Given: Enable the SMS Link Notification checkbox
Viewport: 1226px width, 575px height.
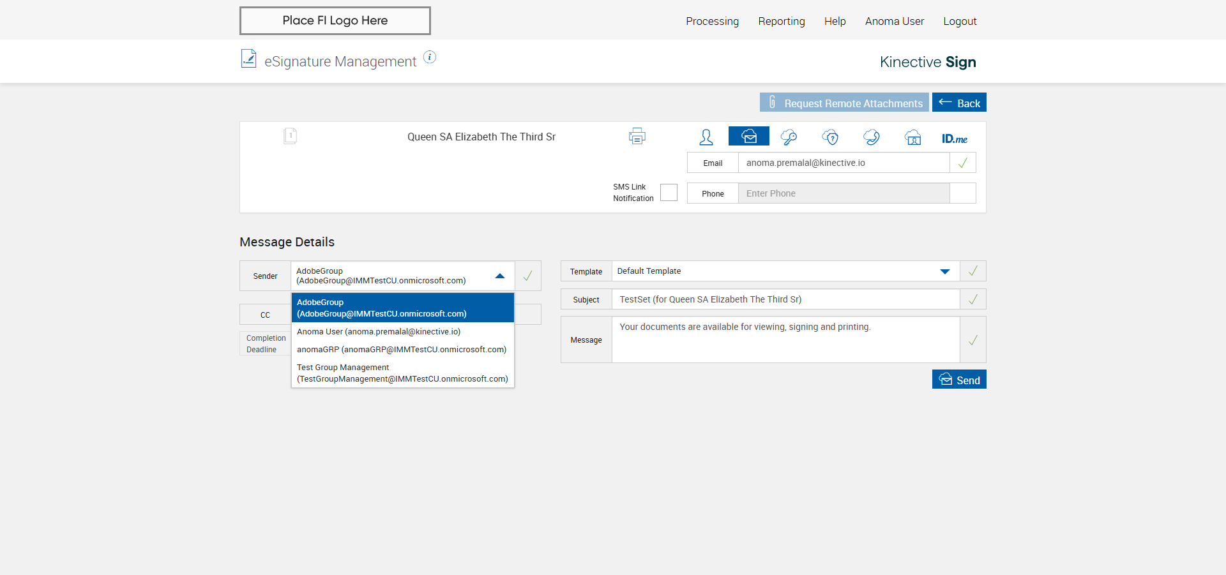Looking at the screenshot, I should [x=669, y=193].
